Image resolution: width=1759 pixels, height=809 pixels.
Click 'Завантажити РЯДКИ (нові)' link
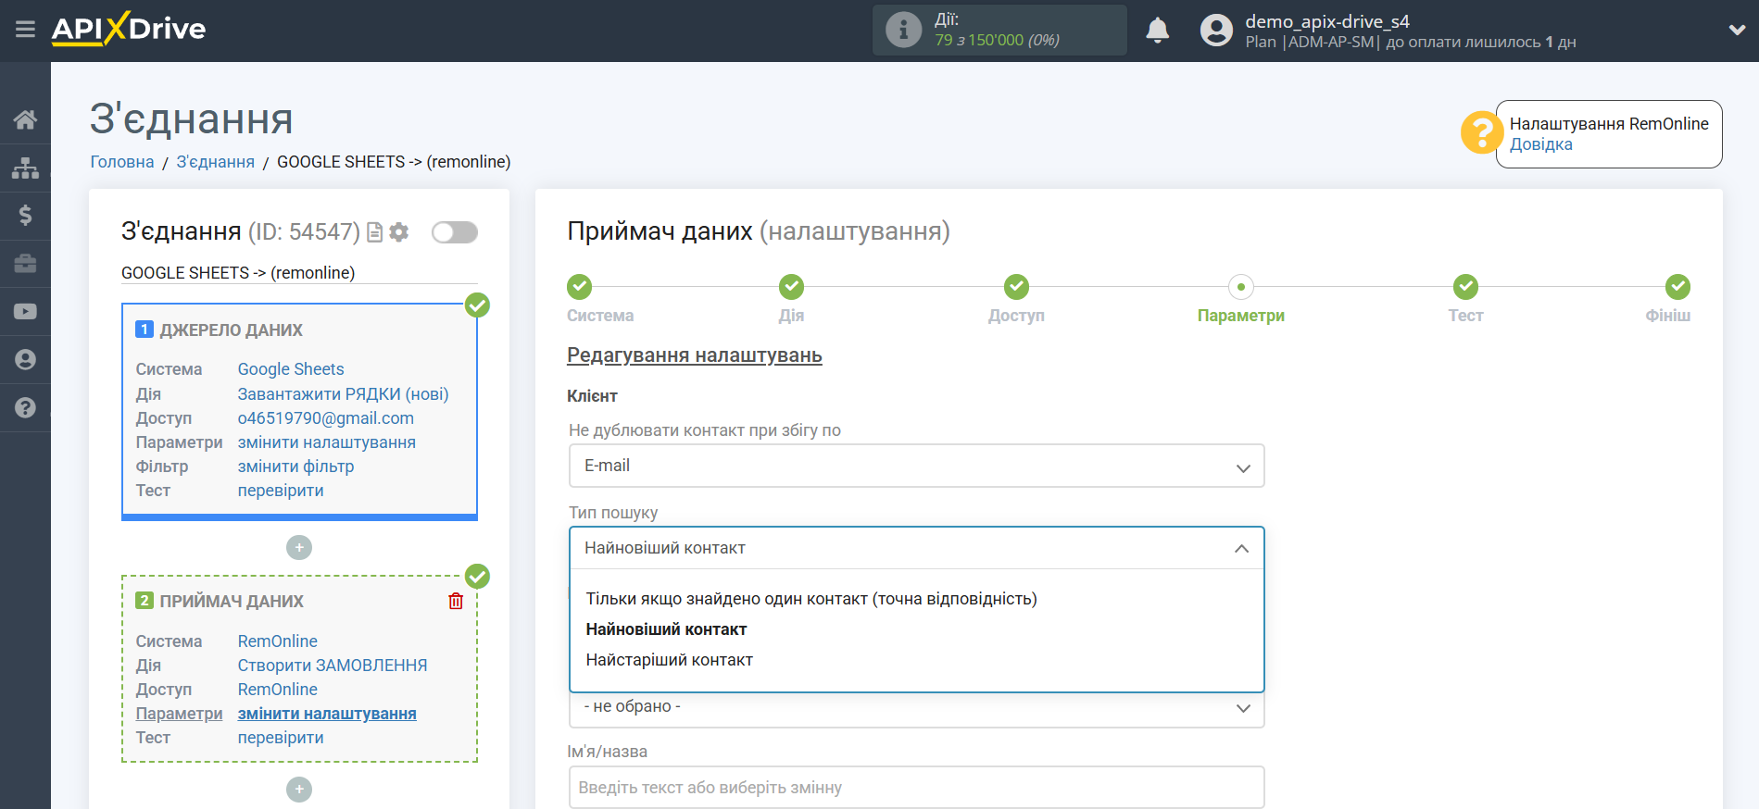343,394
